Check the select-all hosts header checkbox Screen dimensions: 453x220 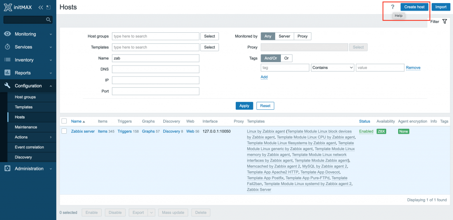point(64,121)
